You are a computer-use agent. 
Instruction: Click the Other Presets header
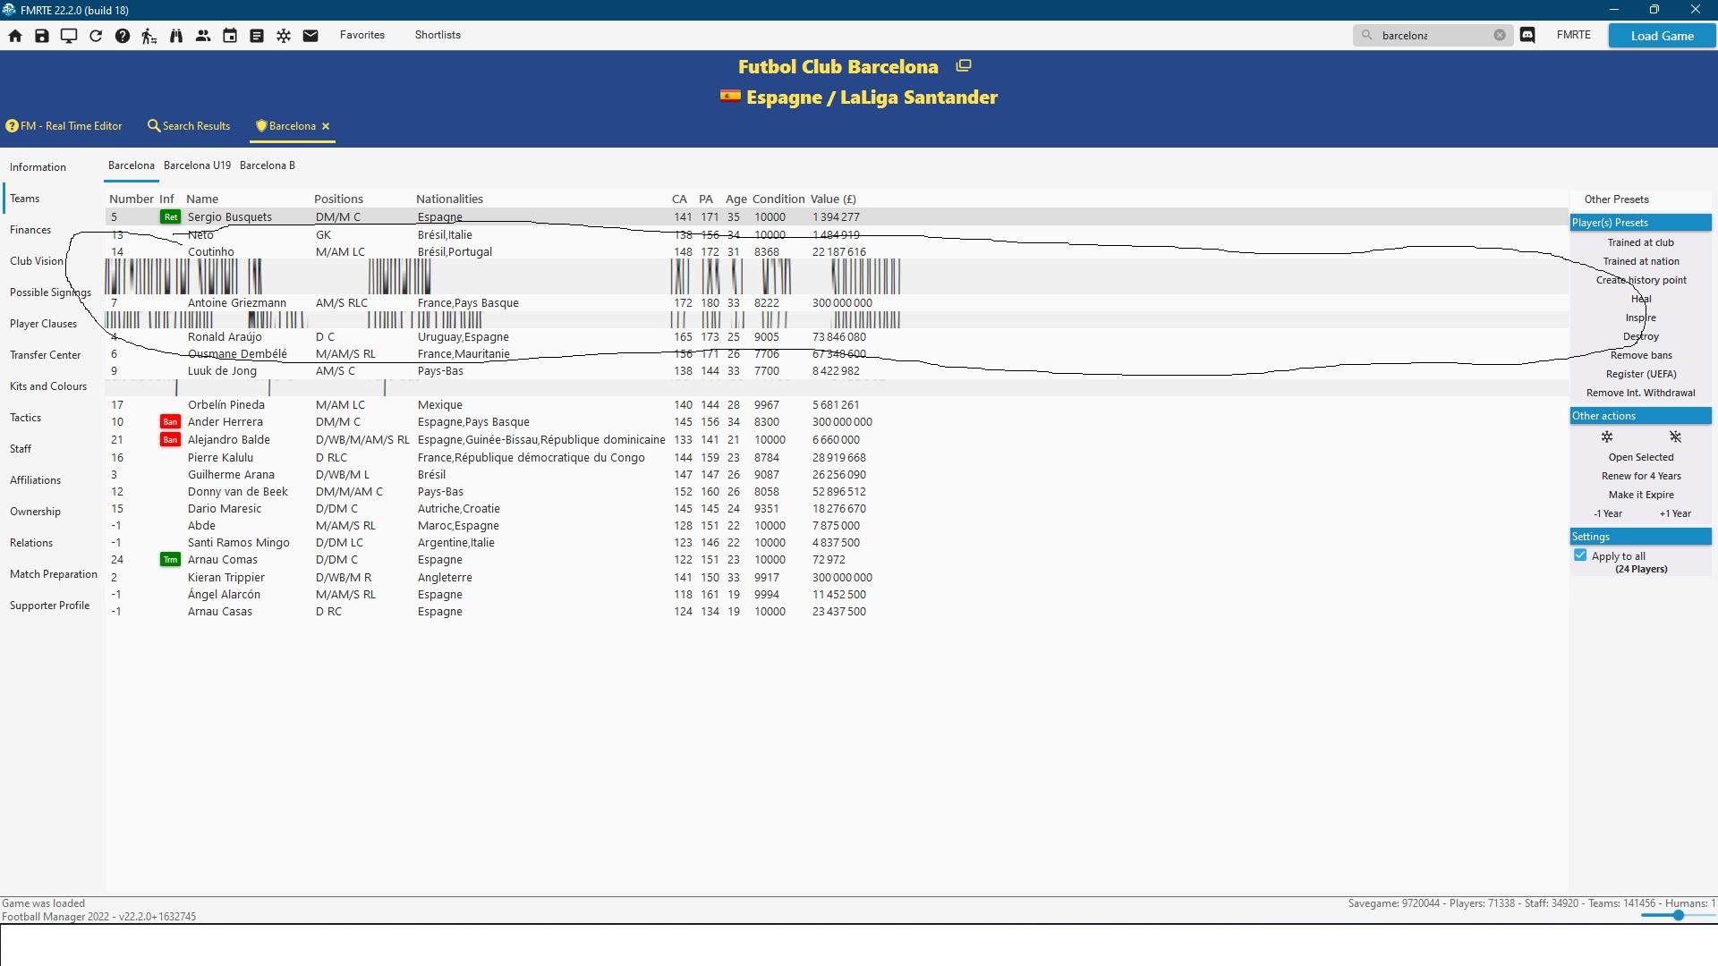point(1616,199)
